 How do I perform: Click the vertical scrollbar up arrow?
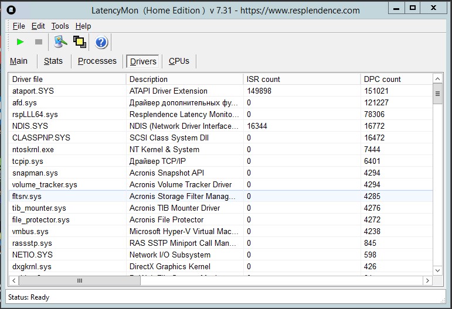437,78
